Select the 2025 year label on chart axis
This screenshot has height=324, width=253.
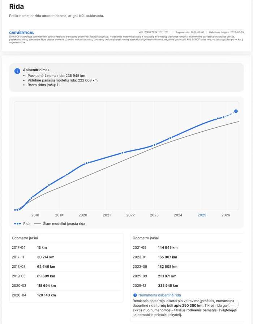(x=202, y=215)
